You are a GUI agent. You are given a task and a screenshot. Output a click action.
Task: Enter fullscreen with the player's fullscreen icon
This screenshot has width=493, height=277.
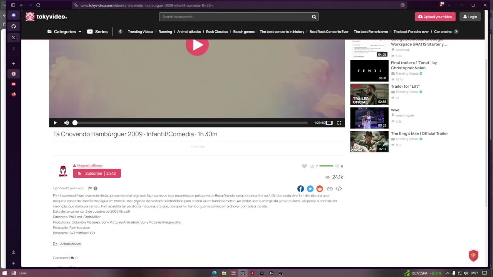339,123
